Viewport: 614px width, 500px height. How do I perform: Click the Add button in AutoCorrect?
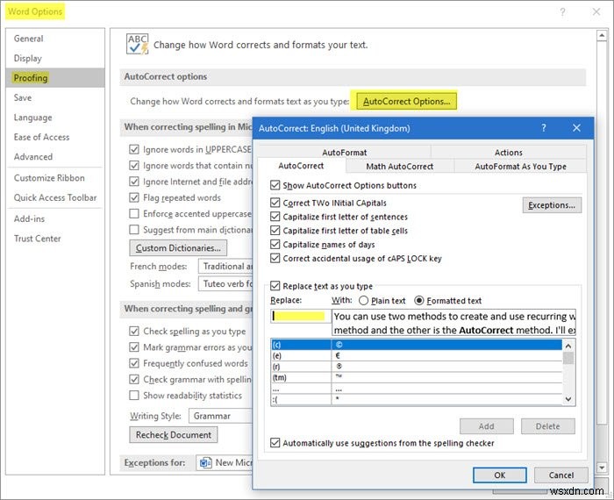pos(486,426)
